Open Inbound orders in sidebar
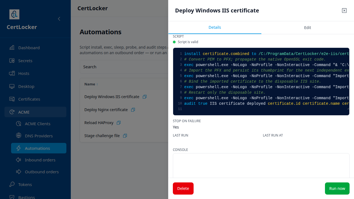This screenshot has width=354, height=199. point(39,160)
